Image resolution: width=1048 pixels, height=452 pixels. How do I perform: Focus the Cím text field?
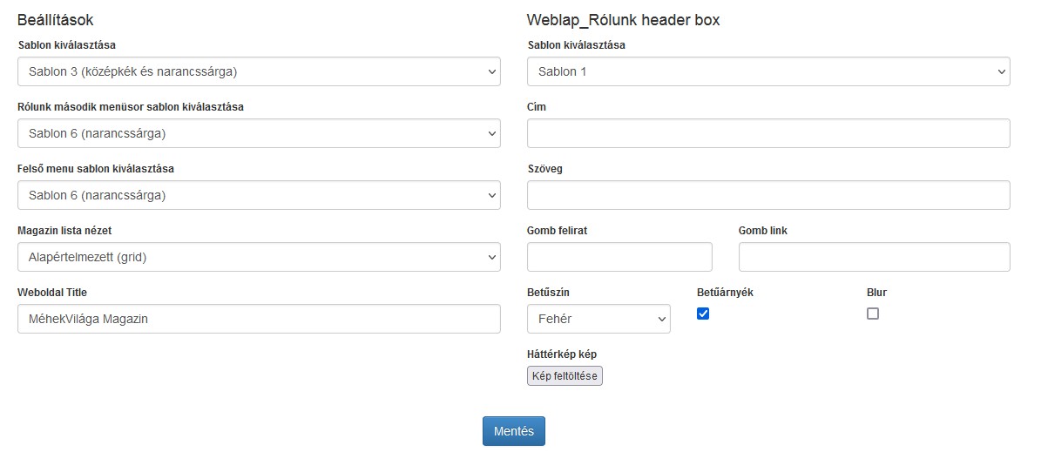768,133
